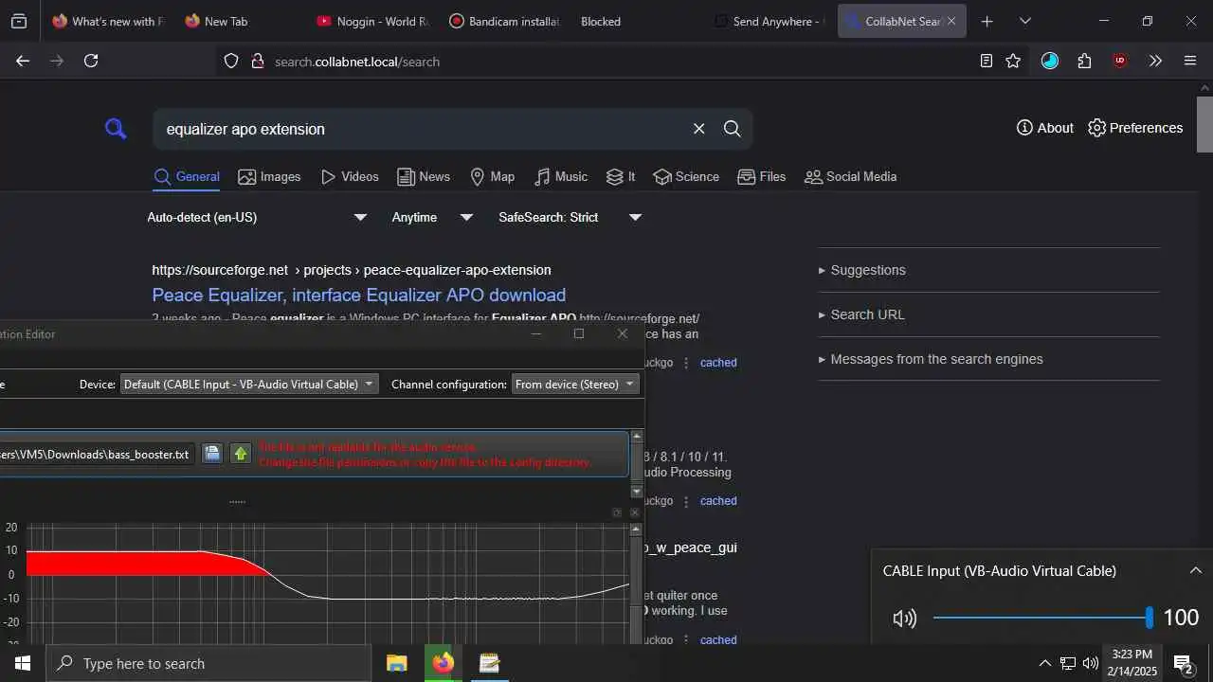The width and height of the screenshot is (1213, 682).
Task: Switch to the News tab
Action: 424,177
